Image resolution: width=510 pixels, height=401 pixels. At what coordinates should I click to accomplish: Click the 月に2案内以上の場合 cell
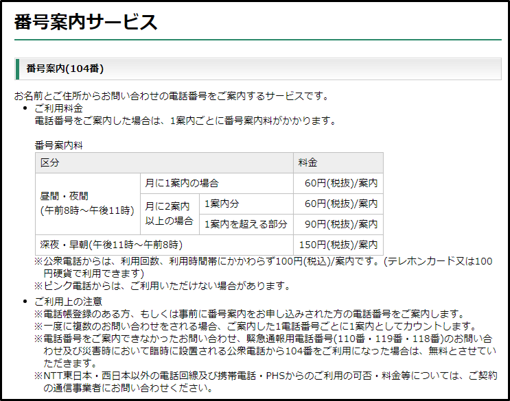(x=170, y=214)
